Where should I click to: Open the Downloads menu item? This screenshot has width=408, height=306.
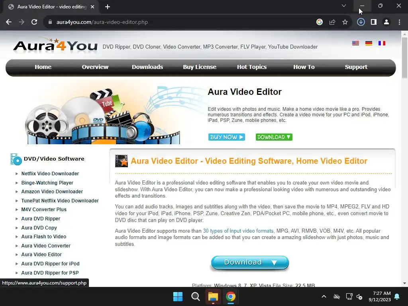pyautogui.click(x=147, y=67)
